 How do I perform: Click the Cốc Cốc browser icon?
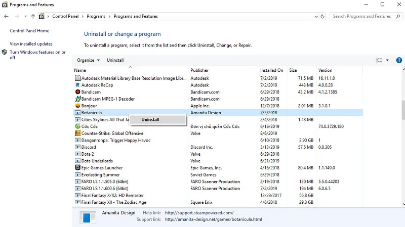(x=77, y=126)
